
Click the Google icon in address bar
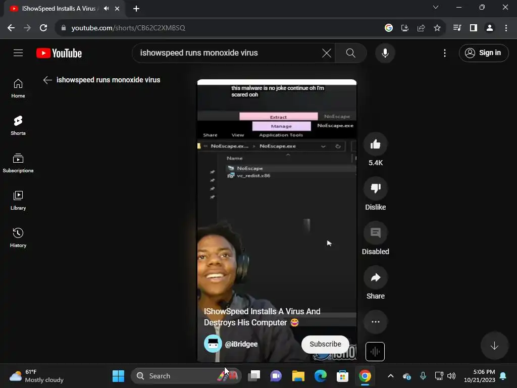click(388, 28)
